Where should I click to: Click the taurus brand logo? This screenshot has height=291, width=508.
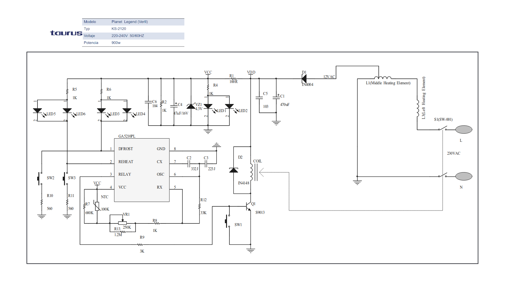(x=66, y=33)
